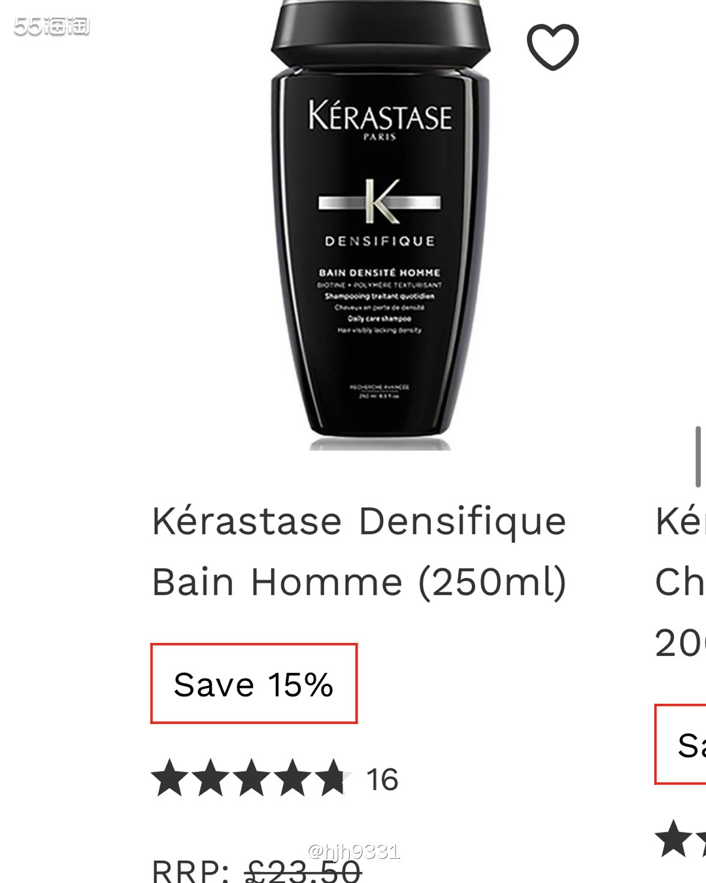Select the first rating star
Viewport: 706px width, 883px height.
(170, 778)
